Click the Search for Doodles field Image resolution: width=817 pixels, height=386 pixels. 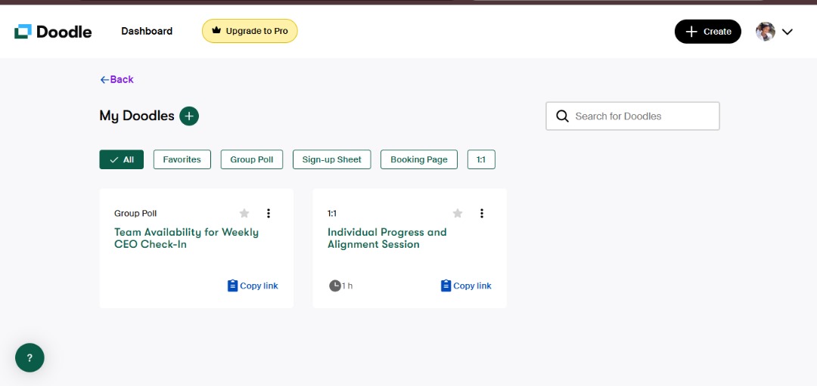point(632,116)
